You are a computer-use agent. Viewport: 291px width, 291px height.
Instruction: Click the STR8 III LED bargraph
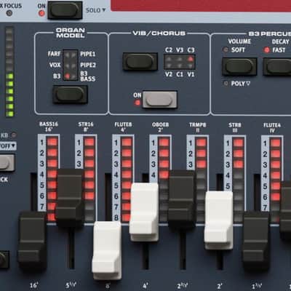click(x=239, y=180)
